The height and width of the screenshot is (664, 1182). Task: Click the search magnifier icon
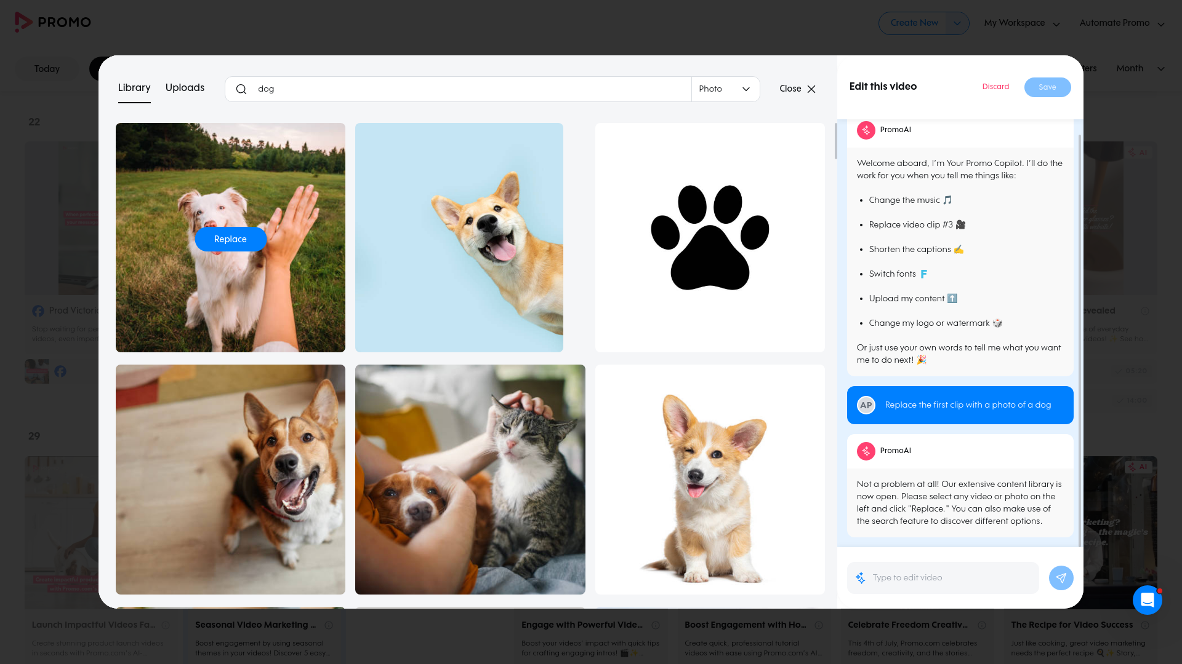[241, 89]
